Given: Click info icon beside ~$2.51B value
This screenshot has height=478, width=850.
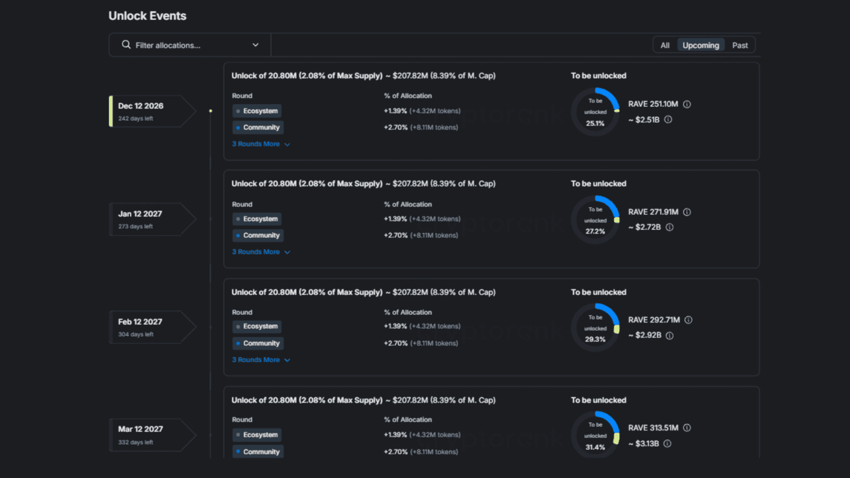Looking at the screenshot, I should click(668, 119).
